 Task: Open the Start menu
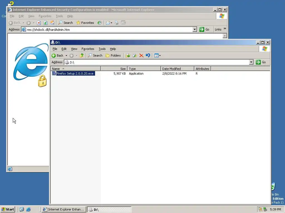pos(8,209)
